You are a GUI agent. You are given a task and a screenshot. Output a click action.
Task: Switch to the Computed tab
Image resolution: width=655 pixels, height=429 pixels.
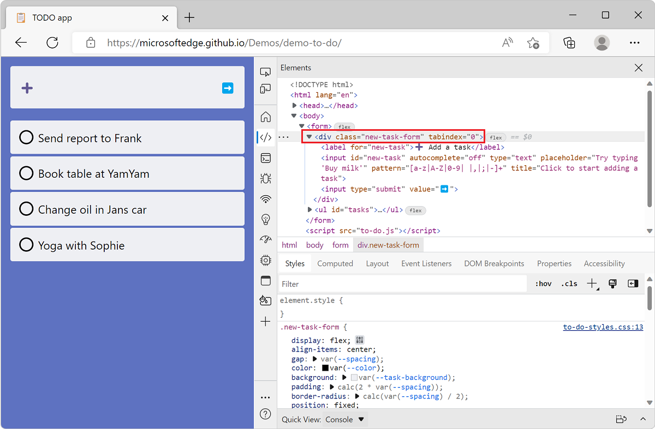point(335,263)
